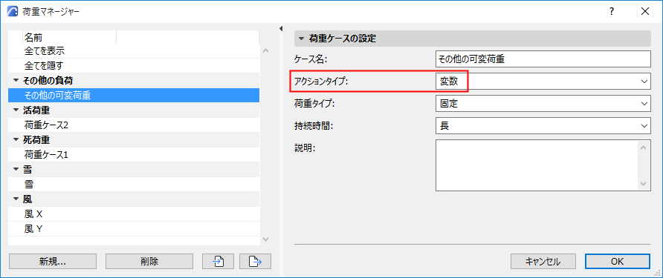The height and width of the screenshot is (278, 663).
Task: Click the help question mark icon
Action: [x=612, y=11]
